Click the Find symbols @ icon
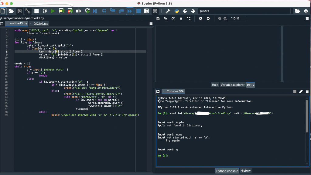 44,11
